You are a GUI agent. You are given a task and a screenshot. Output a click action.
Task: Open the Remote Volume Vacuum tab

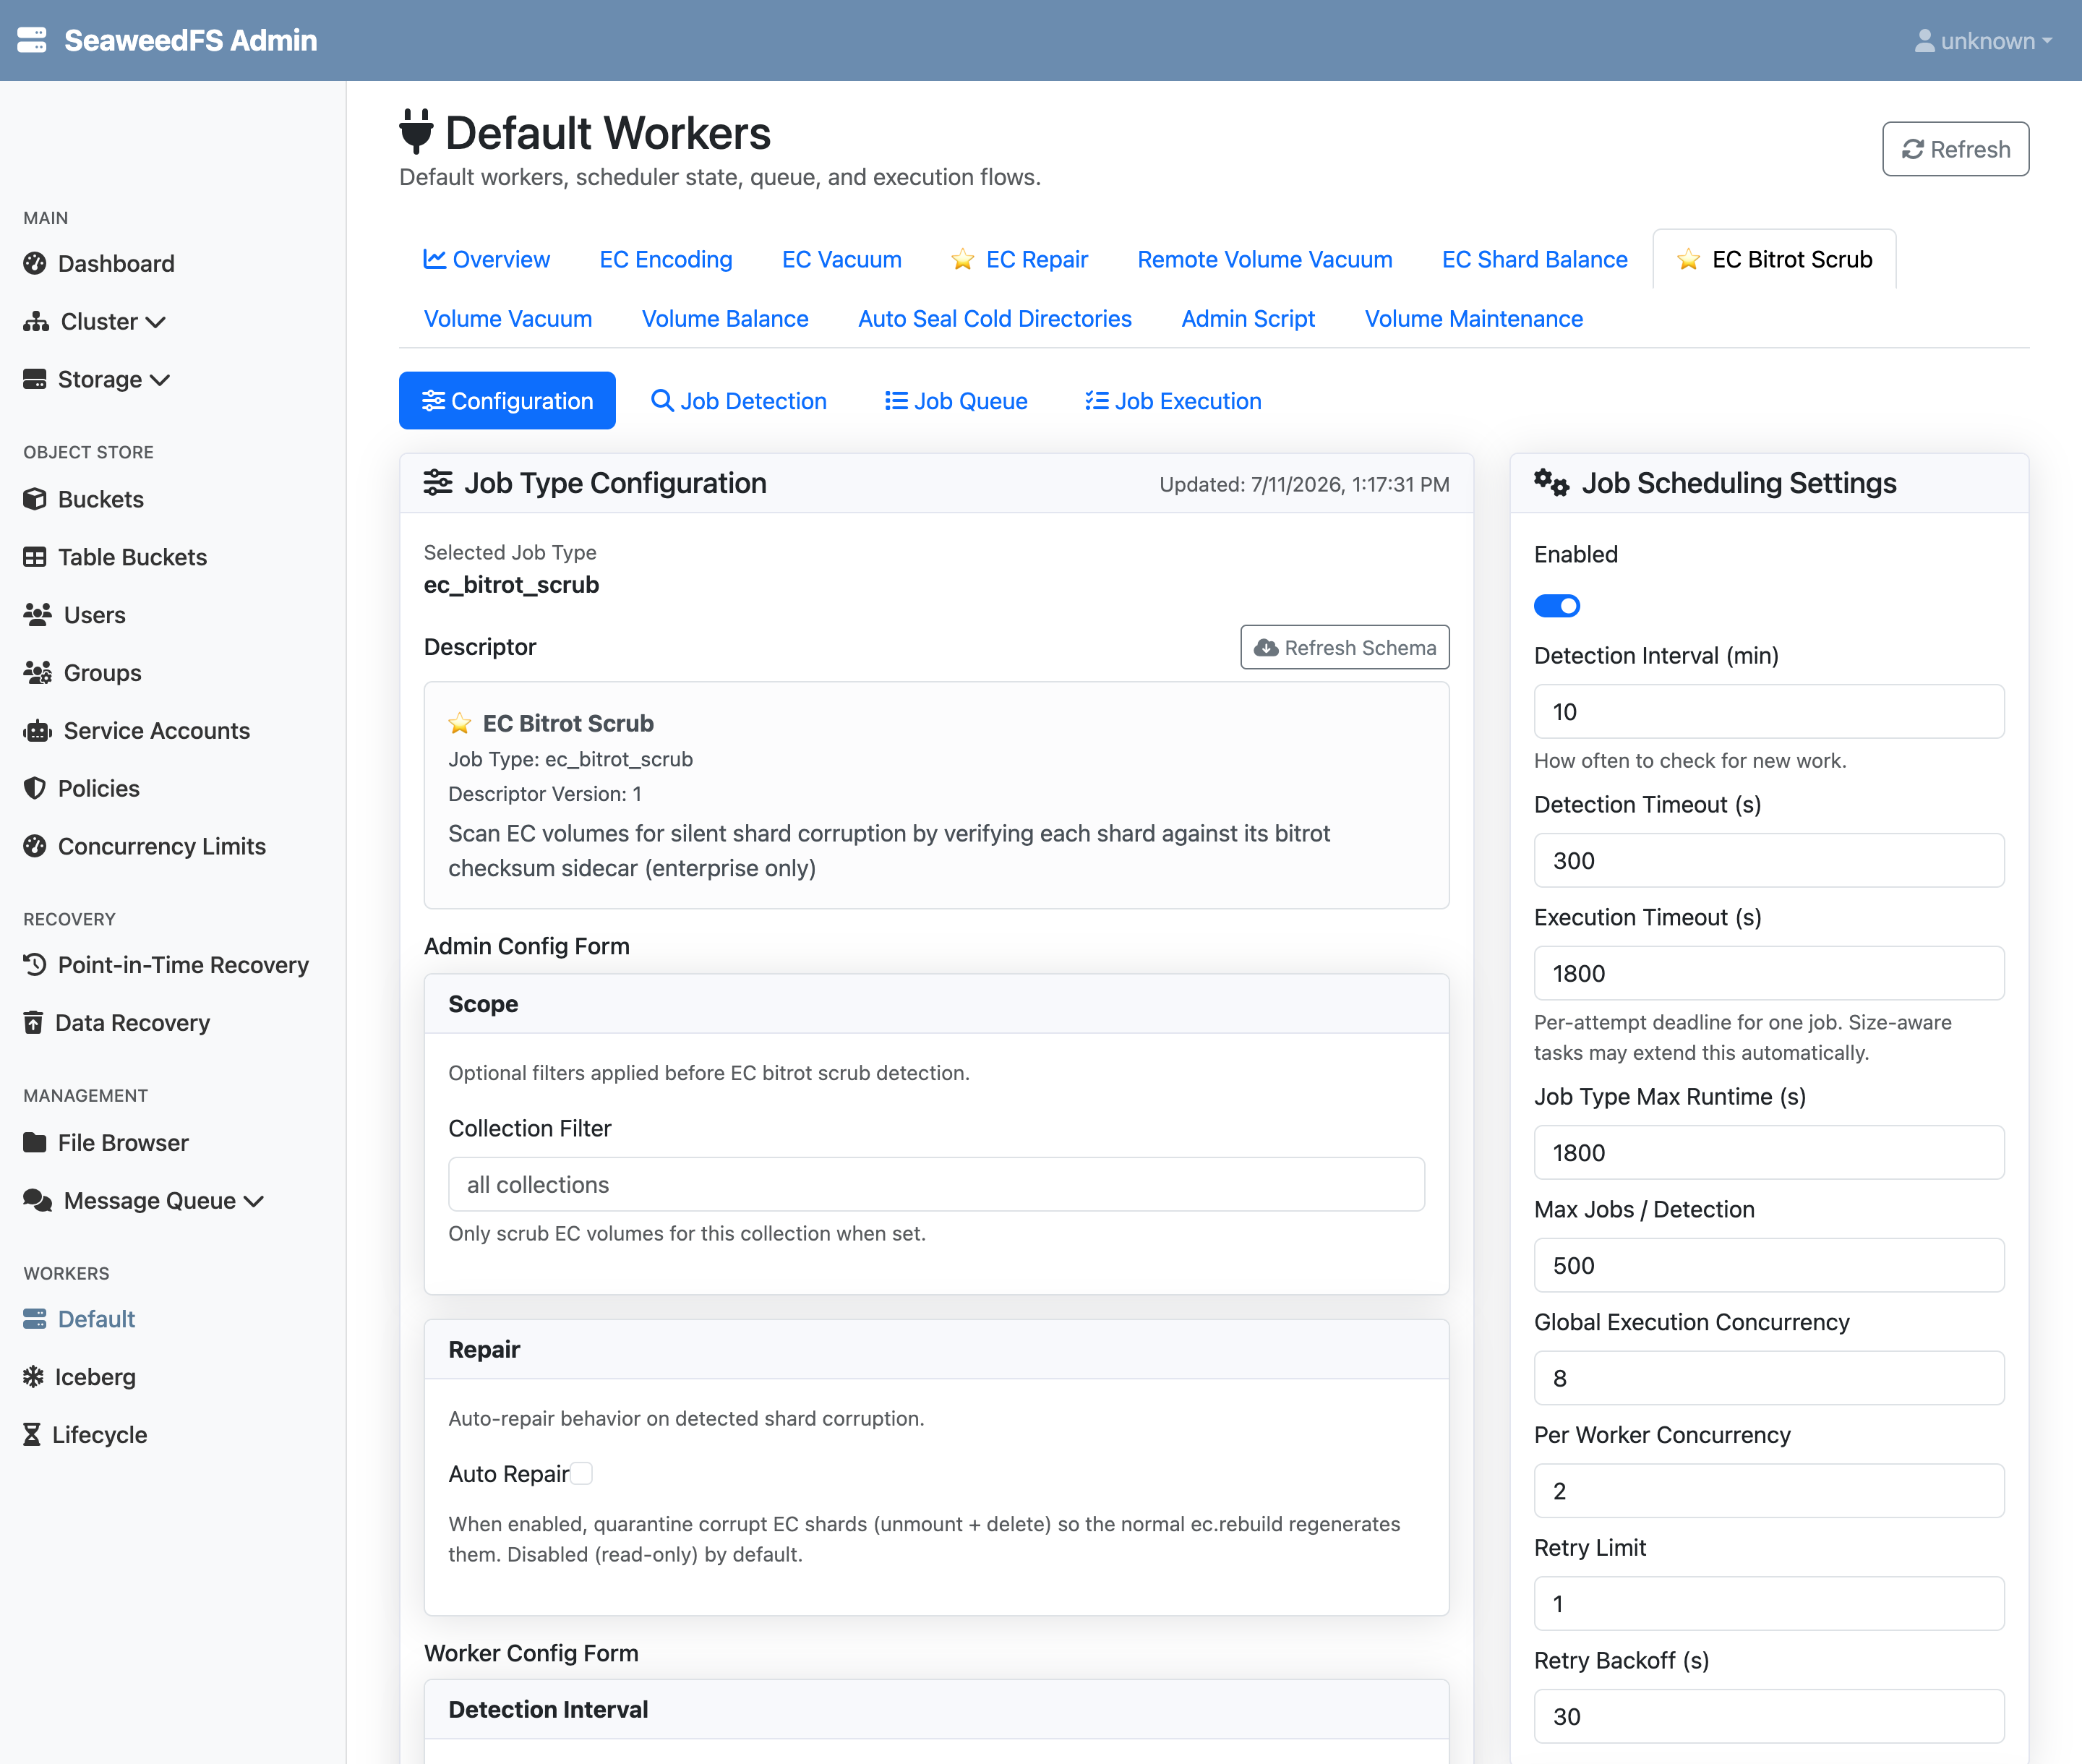point(1265,259)
